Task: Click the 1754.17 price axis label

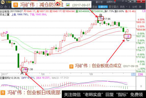Action: coord(140,50)
